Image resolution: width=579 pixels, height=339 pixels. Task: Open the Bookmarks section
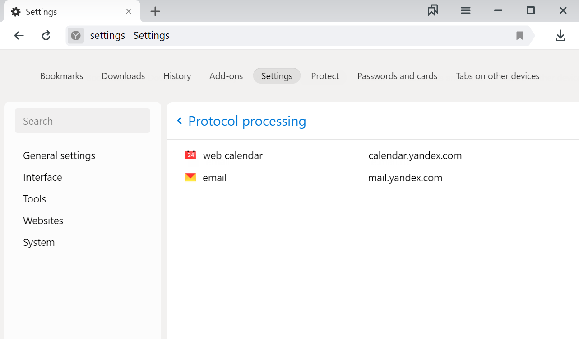(62, 76)
